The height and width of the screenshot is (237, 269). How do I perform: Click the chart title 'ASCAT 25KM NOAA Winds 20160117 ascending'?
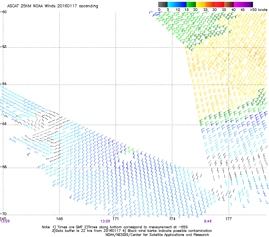(52, 6)
